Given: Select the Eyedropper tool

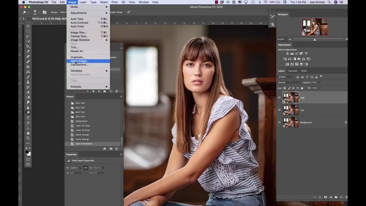Looking at the screenshot, I should point(28,51).
